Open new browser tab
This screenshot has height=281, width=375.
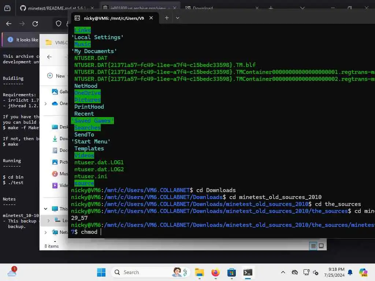(x=271, y=8)
